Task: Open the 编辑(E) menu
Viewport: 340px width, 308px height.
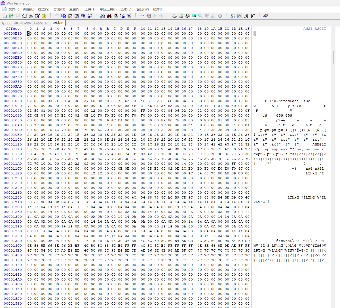Action: (x=29, y=9)
